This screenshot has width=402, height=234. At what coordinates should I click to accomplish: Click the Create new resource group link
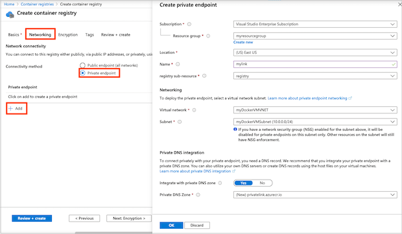pos(243,42)
